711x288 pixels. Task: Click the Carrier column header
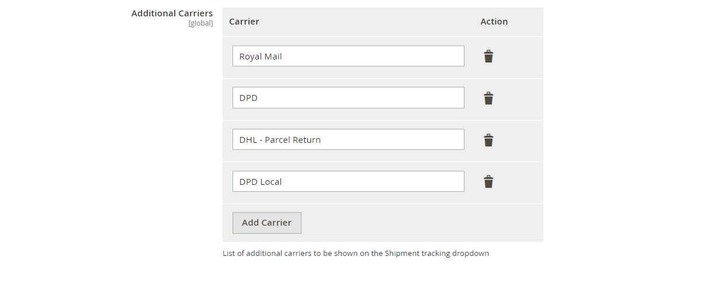click(244, 22)
